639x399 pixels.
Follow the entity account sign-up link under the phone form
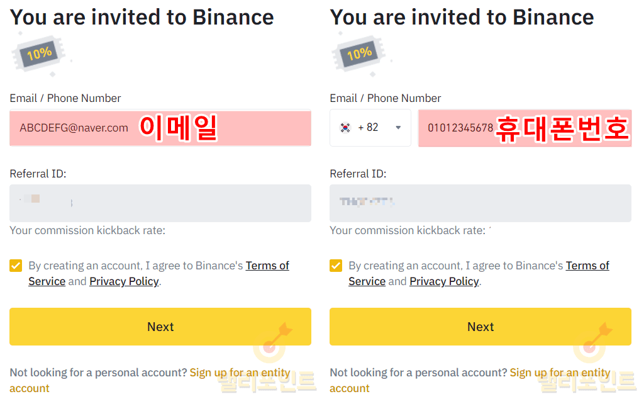pyautogui.click(x=560, y=373)
